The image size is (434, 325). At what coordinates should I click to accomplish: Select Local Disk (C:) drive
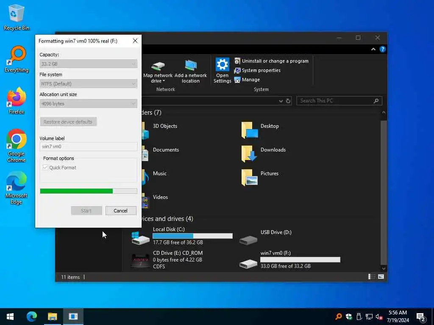[x=182, y=236]
